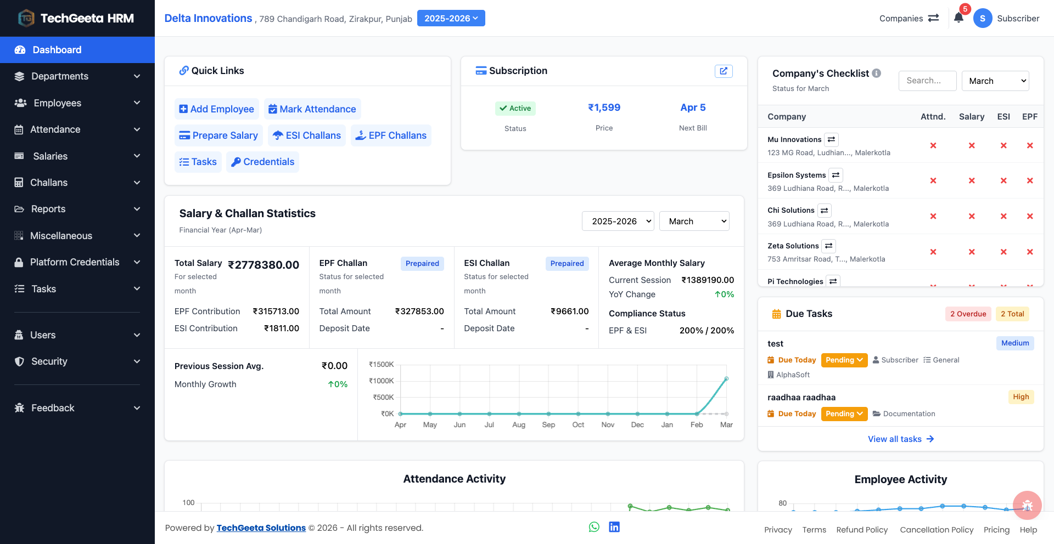Open Platform Credentials sidebar menu
This screenshot has width=1054, height=544.
77,262
